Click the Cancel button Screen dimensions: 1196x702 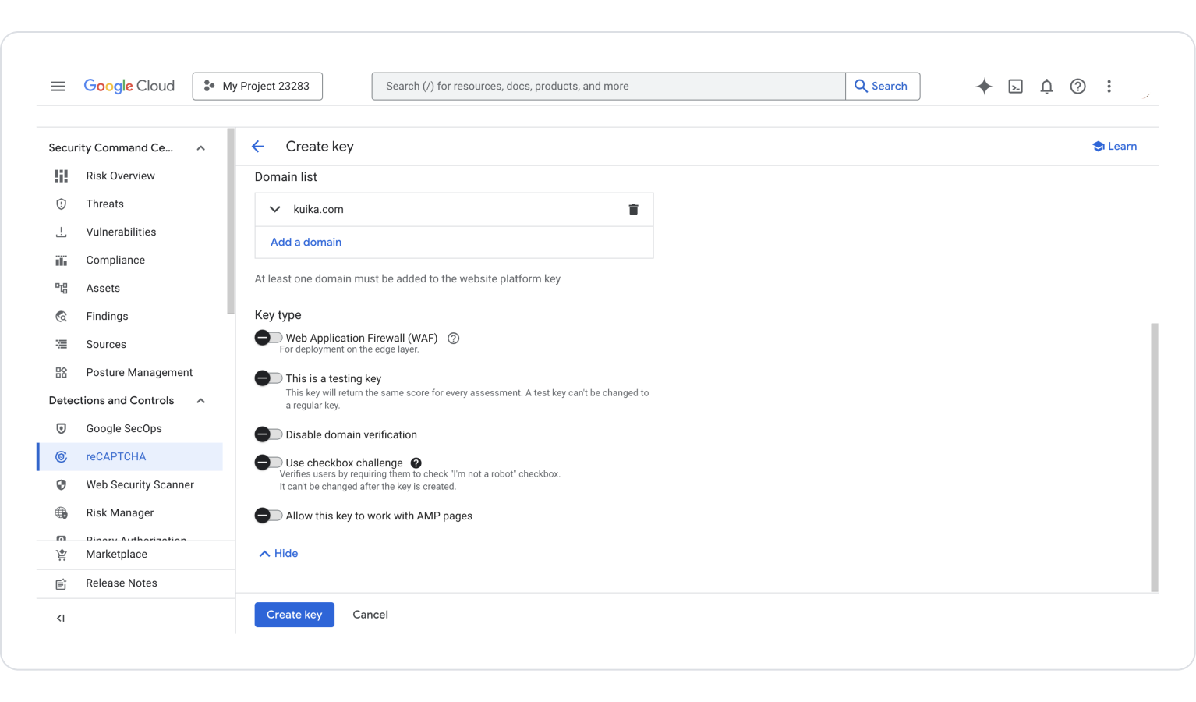370,615
